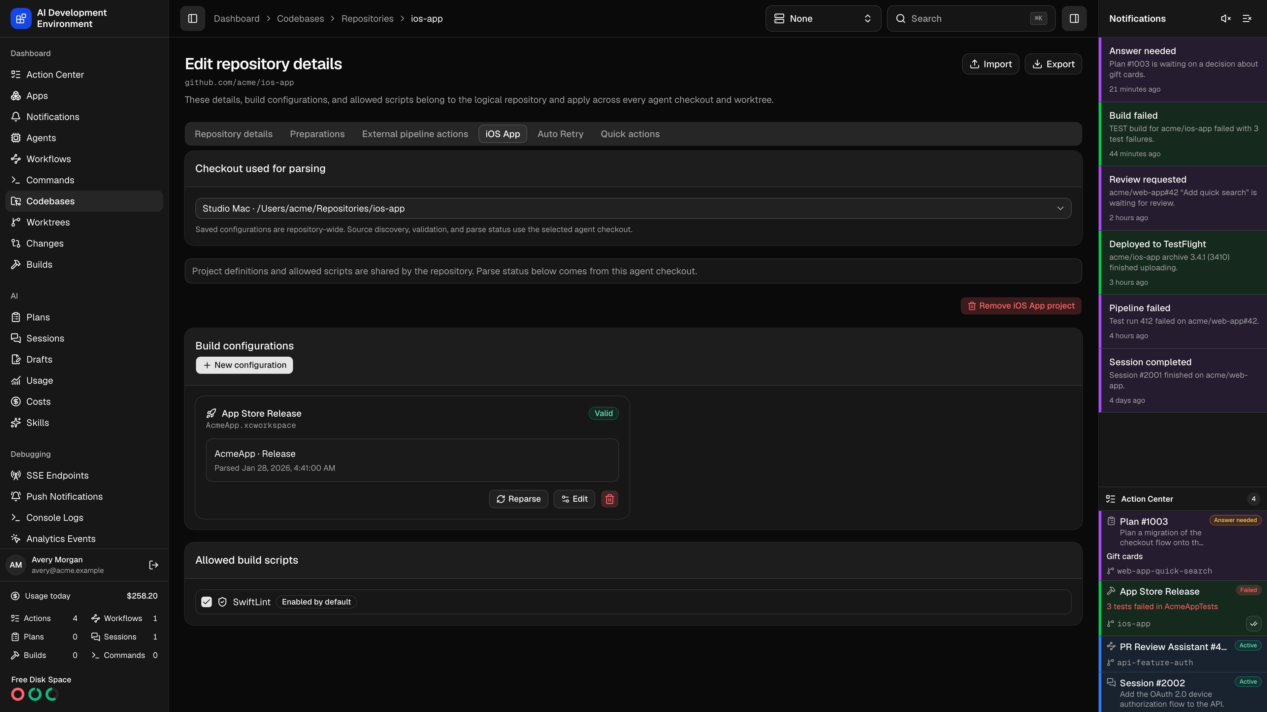The height and width of the screenshot is (712, 1267).
Task: Click the Import button
Action: click(x=991, y=64)
